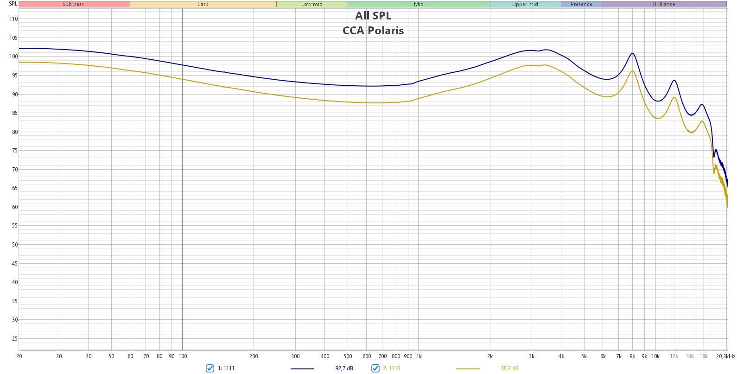Click the 95 tick on the SPL axis

point(15,76)
